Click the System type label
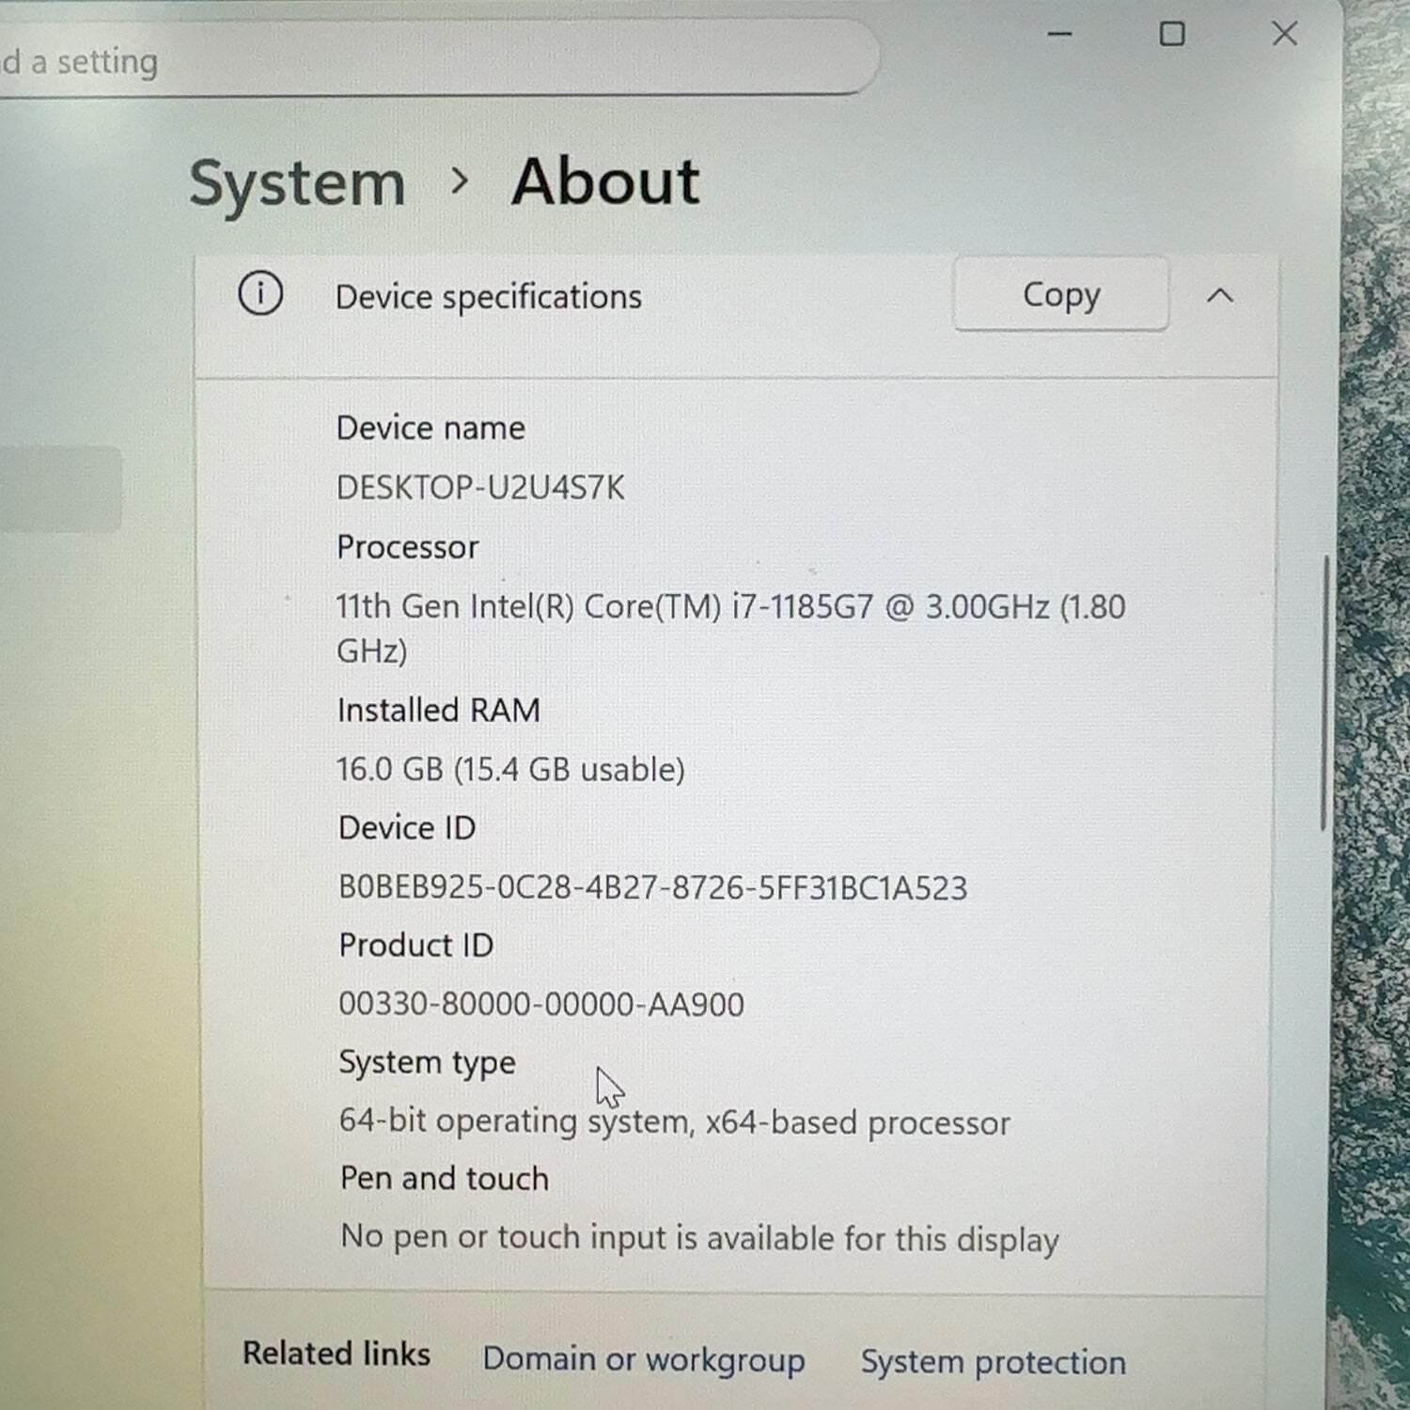The width and height of the screenshot is (1410, 1410). pos(428,1063)
